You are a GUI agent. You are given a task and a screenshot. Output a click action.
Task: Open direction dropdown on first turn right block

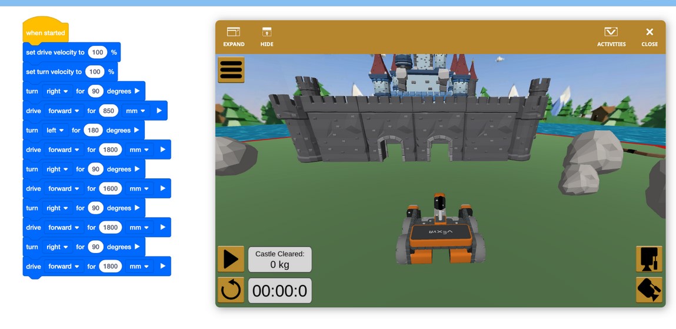click(x=57, y=91)
